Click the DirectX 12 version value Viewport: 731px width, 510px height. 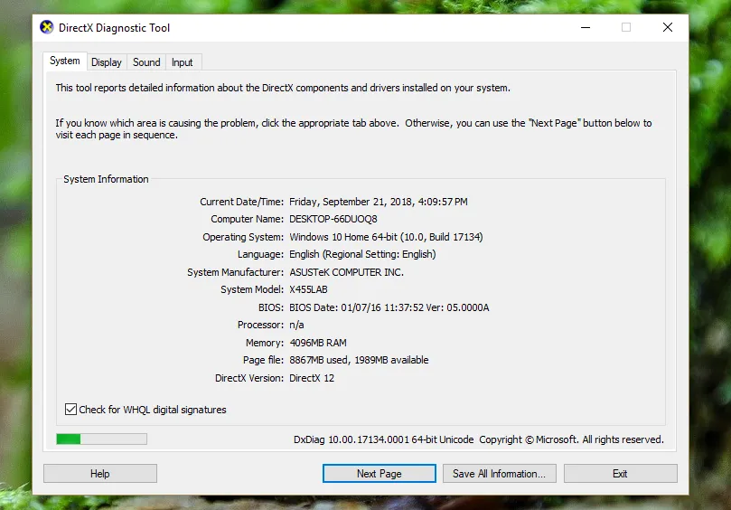pos(312,378)
